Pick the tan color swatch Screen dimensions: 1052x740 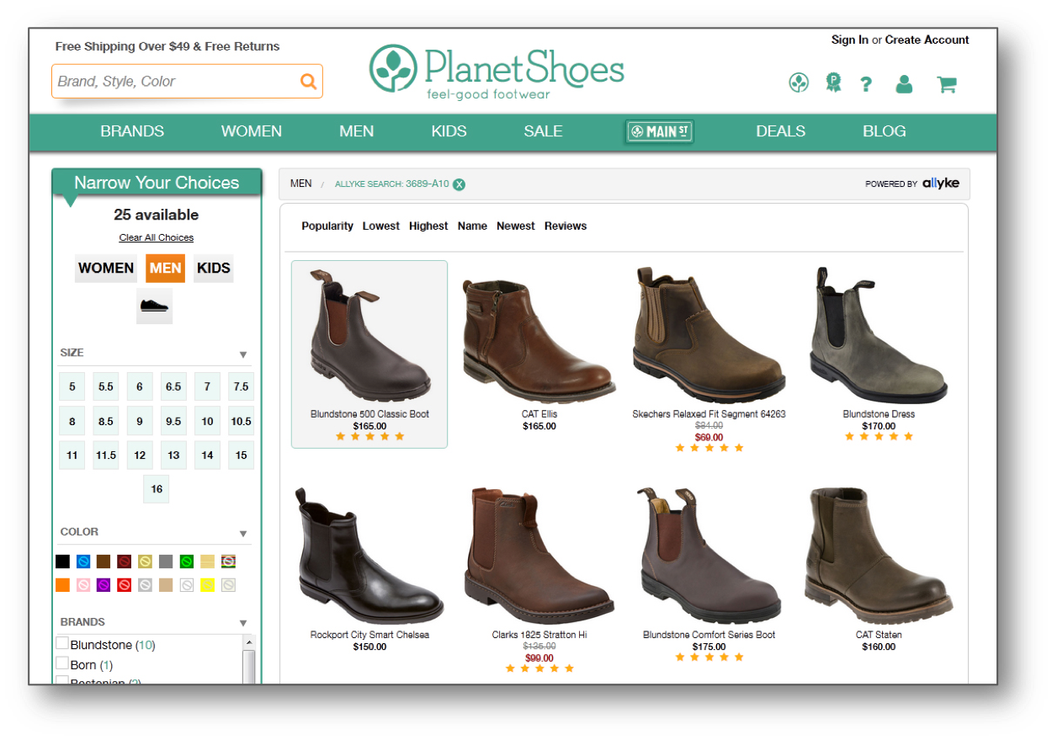pyautogui.click(x=166, y=585)
